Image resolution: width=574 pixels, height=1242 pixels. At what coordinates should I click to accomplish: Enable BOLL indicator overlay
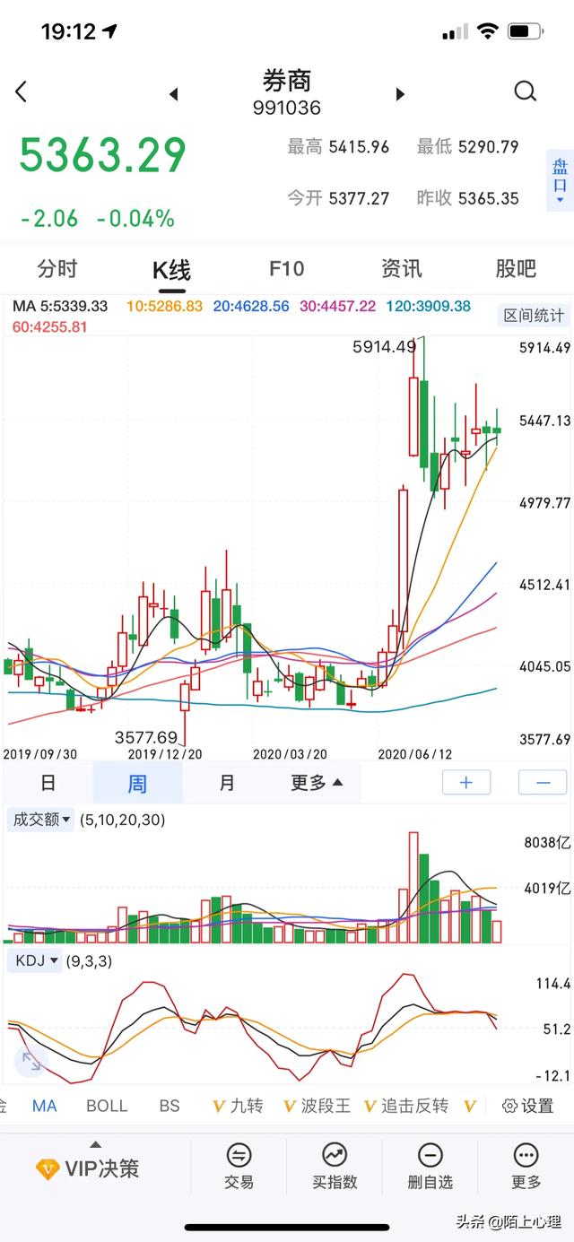(107, 1106)
